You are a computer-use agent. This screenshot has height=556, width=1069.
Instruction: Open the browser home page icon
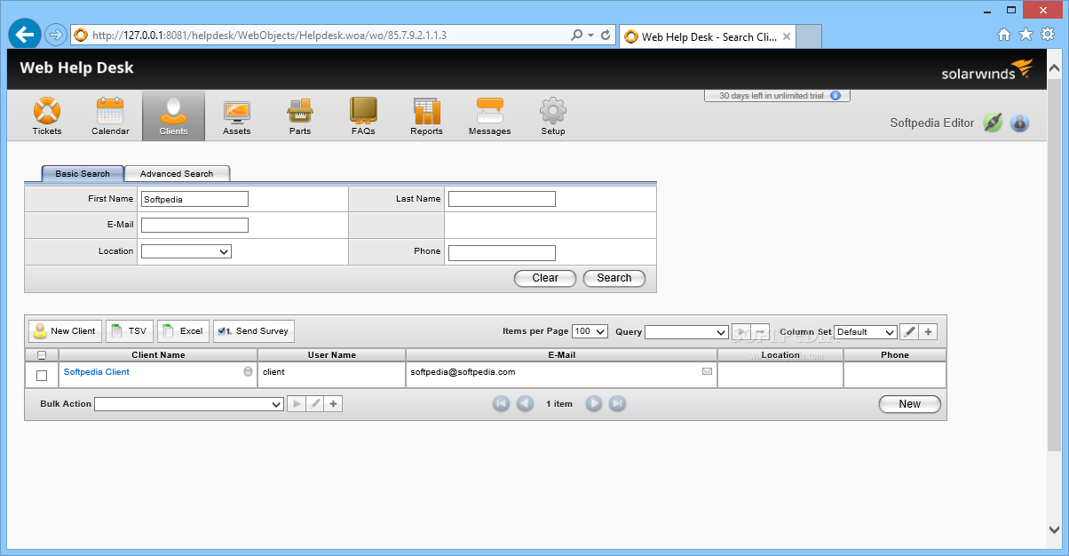pos(1004,35)
